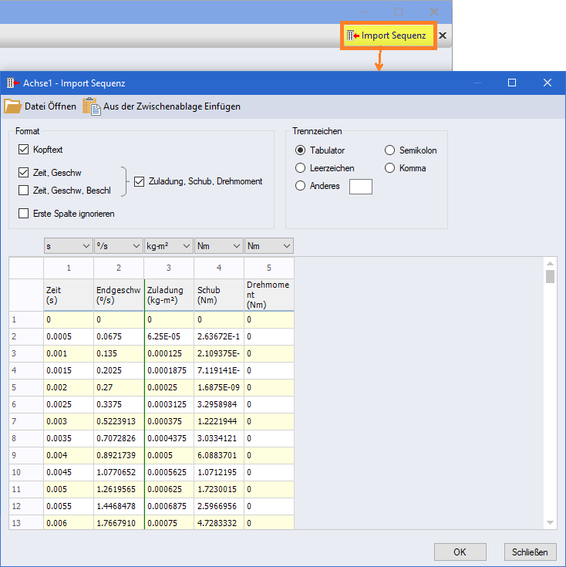
Task: Maximize the Import Sequenz dialog
Action: pyautogui.click(x=512, y=83)
